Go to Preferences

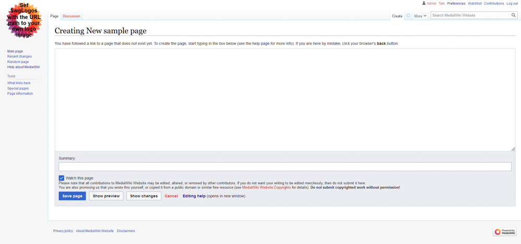pyautogui.click(x=456, y=3)
